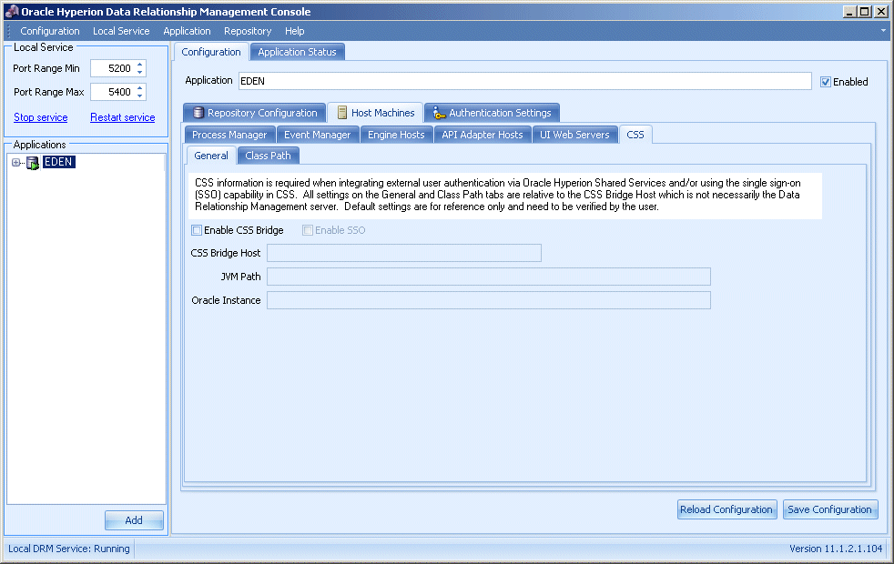
Task: Select the top-level Configuration tab
Action: point(211,52)
